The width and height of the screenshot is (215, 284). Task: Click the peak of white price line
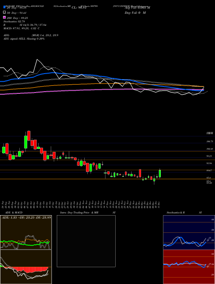[37, 59]
